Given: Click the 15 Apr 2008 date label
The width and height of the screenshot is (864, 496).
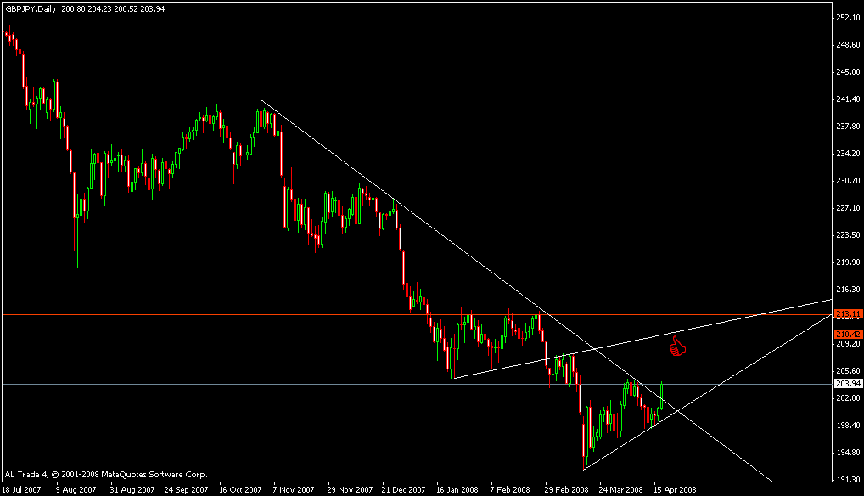Looking at the screenshot, I should pyautogui.click(x=675, y=489).
